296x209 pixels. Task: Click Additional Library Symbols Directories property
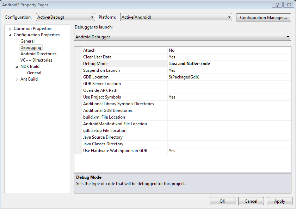pyautogui.click(x=118, y=104)
